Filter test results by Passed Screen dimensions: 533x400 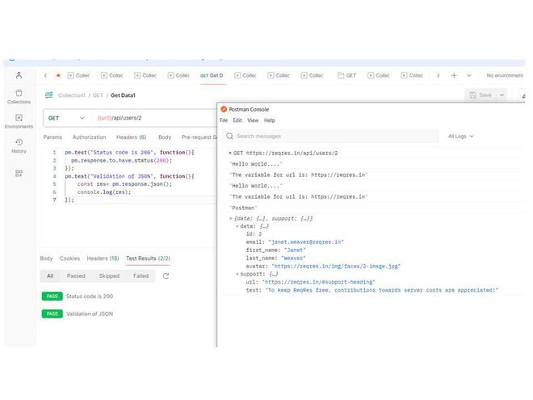coord(76,276)
